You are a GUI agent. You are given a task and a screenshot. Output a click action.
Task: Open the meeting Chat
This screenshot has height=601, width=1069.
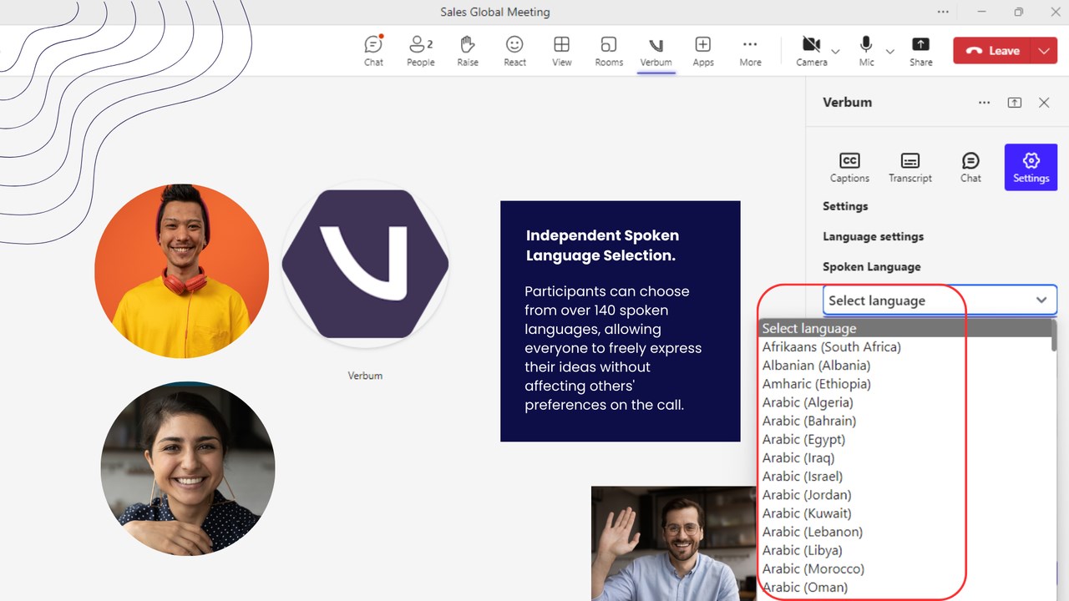click(x=373, y=51)
